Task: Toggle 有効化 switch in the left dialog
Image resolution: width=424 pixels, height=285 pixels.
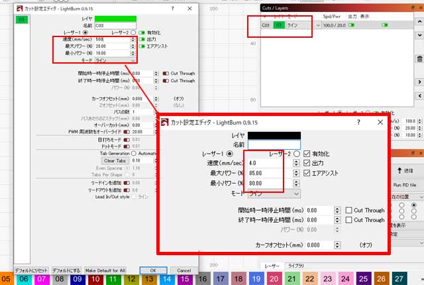Action: coord(142,32)
